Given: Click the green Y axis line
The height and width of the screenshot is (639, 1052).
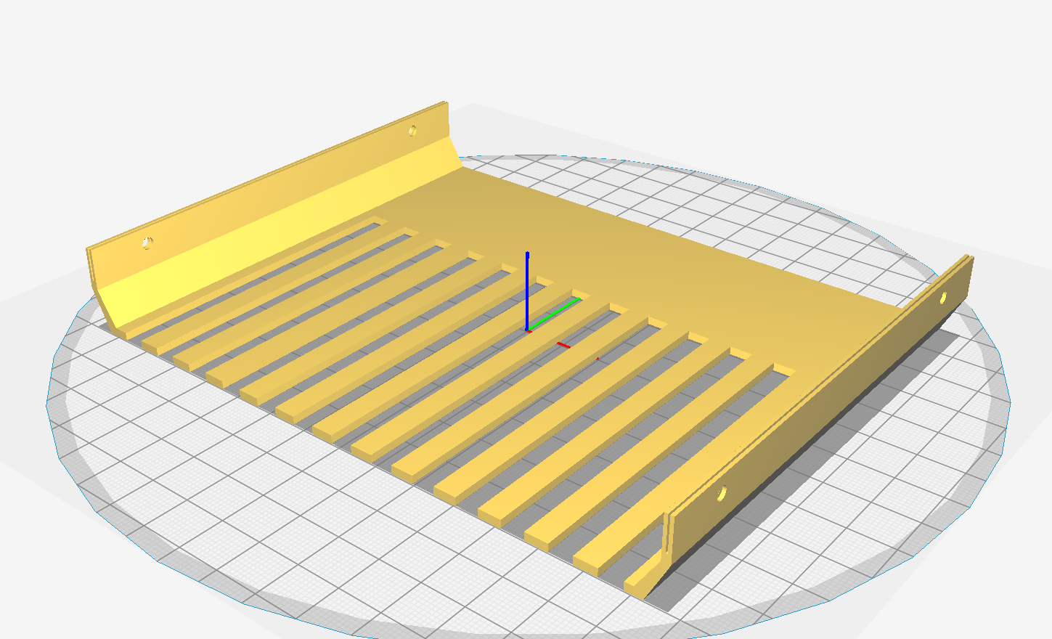Looking at the screenshot, I should 557,312.
